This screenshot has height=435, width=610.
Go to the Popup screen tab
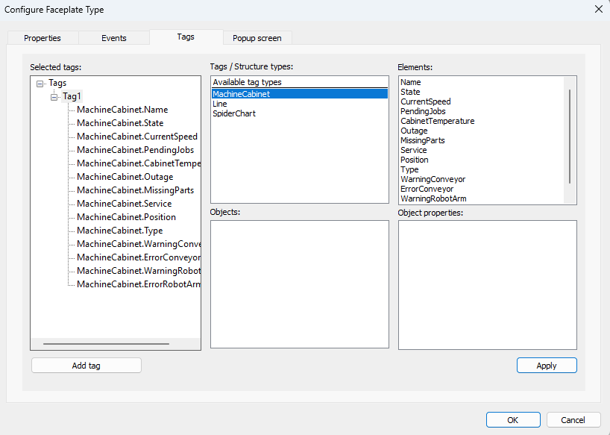coord(257,38)
